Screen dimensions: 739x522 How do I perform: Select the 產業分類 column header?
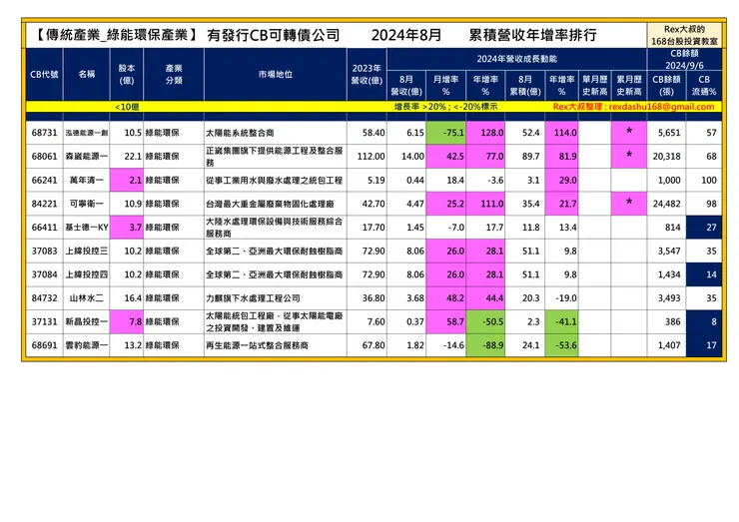tap(174, 75)
